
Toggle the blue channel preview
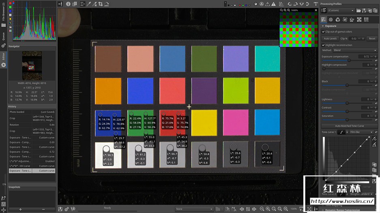[246, 5]
